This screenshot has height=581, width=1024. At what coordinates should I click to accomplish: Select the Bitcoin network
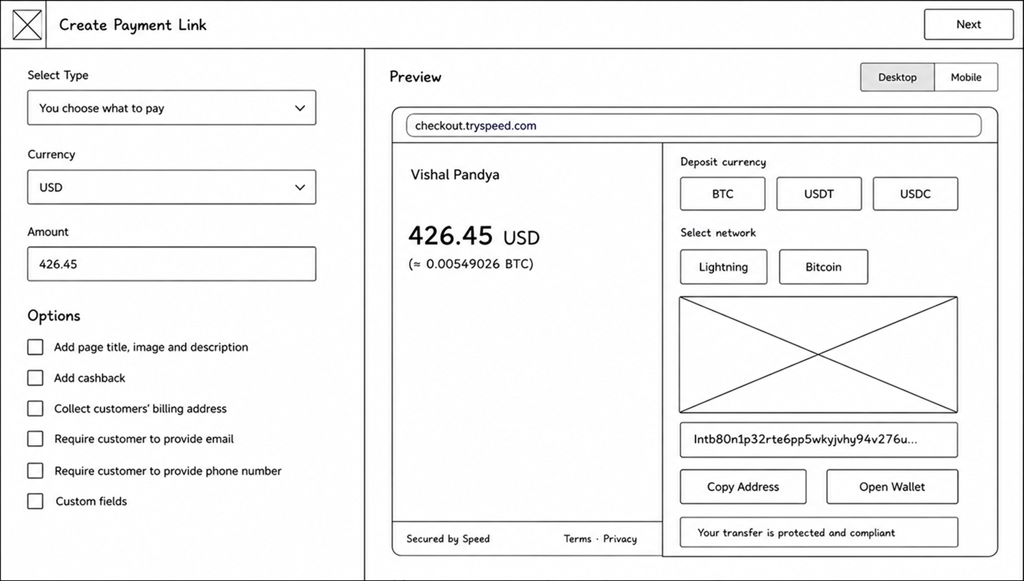[823, 267]
